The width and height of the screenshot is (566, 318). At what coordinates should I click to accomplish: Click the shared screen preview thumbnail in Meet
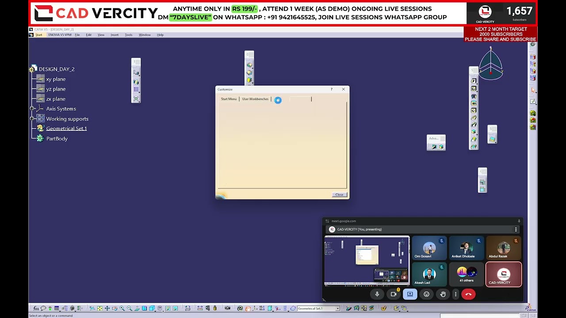click(x=367, y=261)
